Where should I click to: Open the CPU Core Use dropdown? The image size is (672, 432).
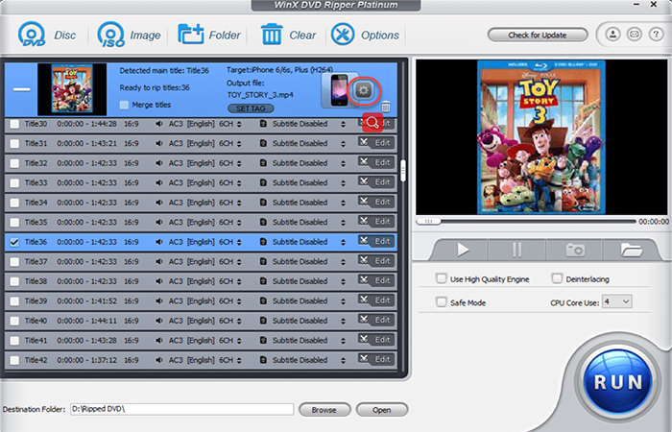point(616,301)
